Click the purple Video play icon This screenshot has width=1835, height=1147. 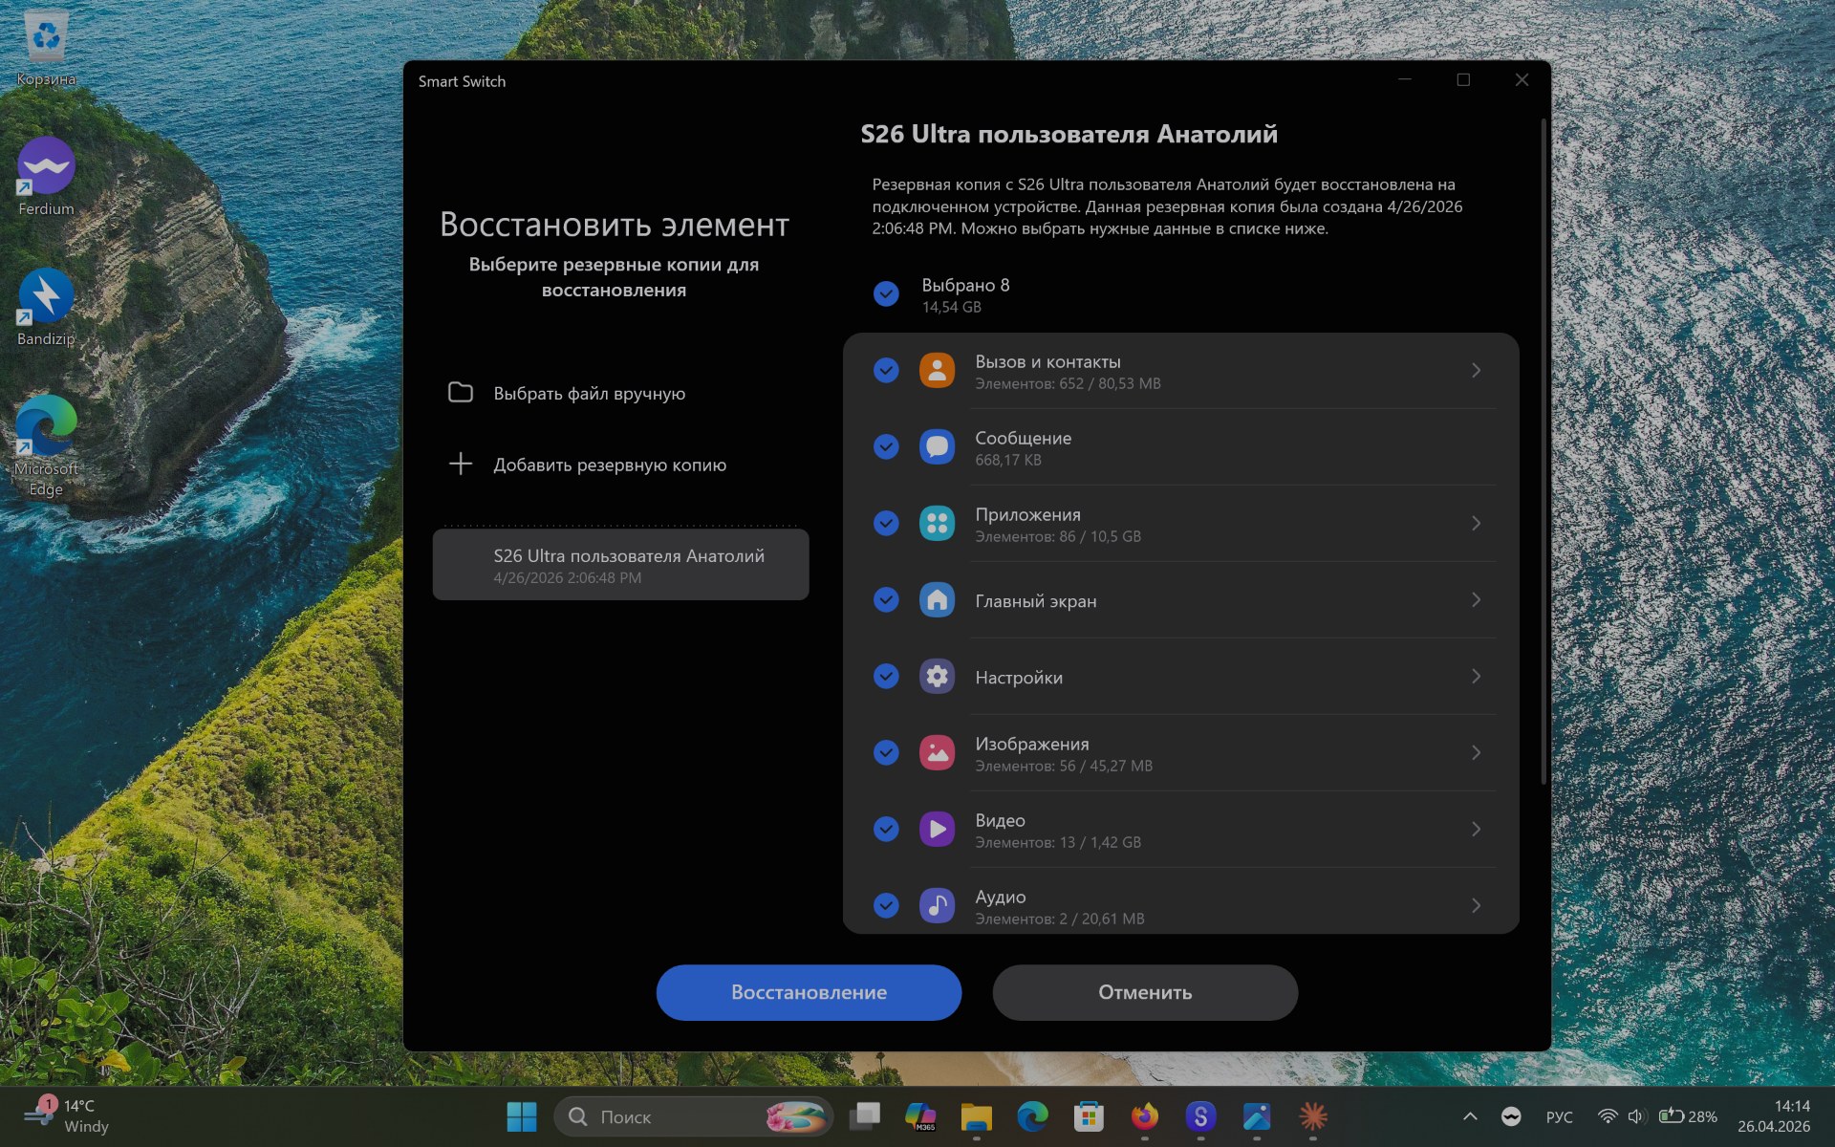[937, 829]
